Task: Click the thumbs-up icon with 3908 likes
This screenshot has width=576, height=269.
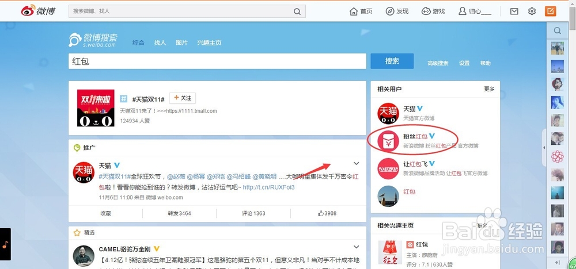Action: [x=321, y=213]
